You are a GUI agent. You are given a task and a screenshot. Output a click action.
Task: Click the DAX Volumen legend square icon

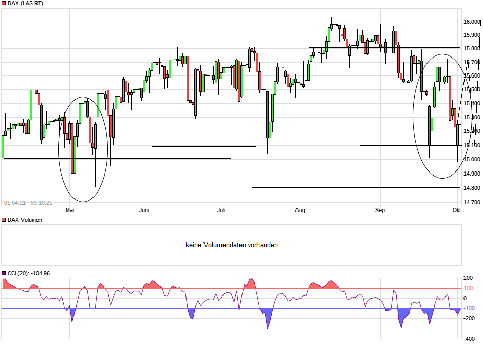click(4, 220)
